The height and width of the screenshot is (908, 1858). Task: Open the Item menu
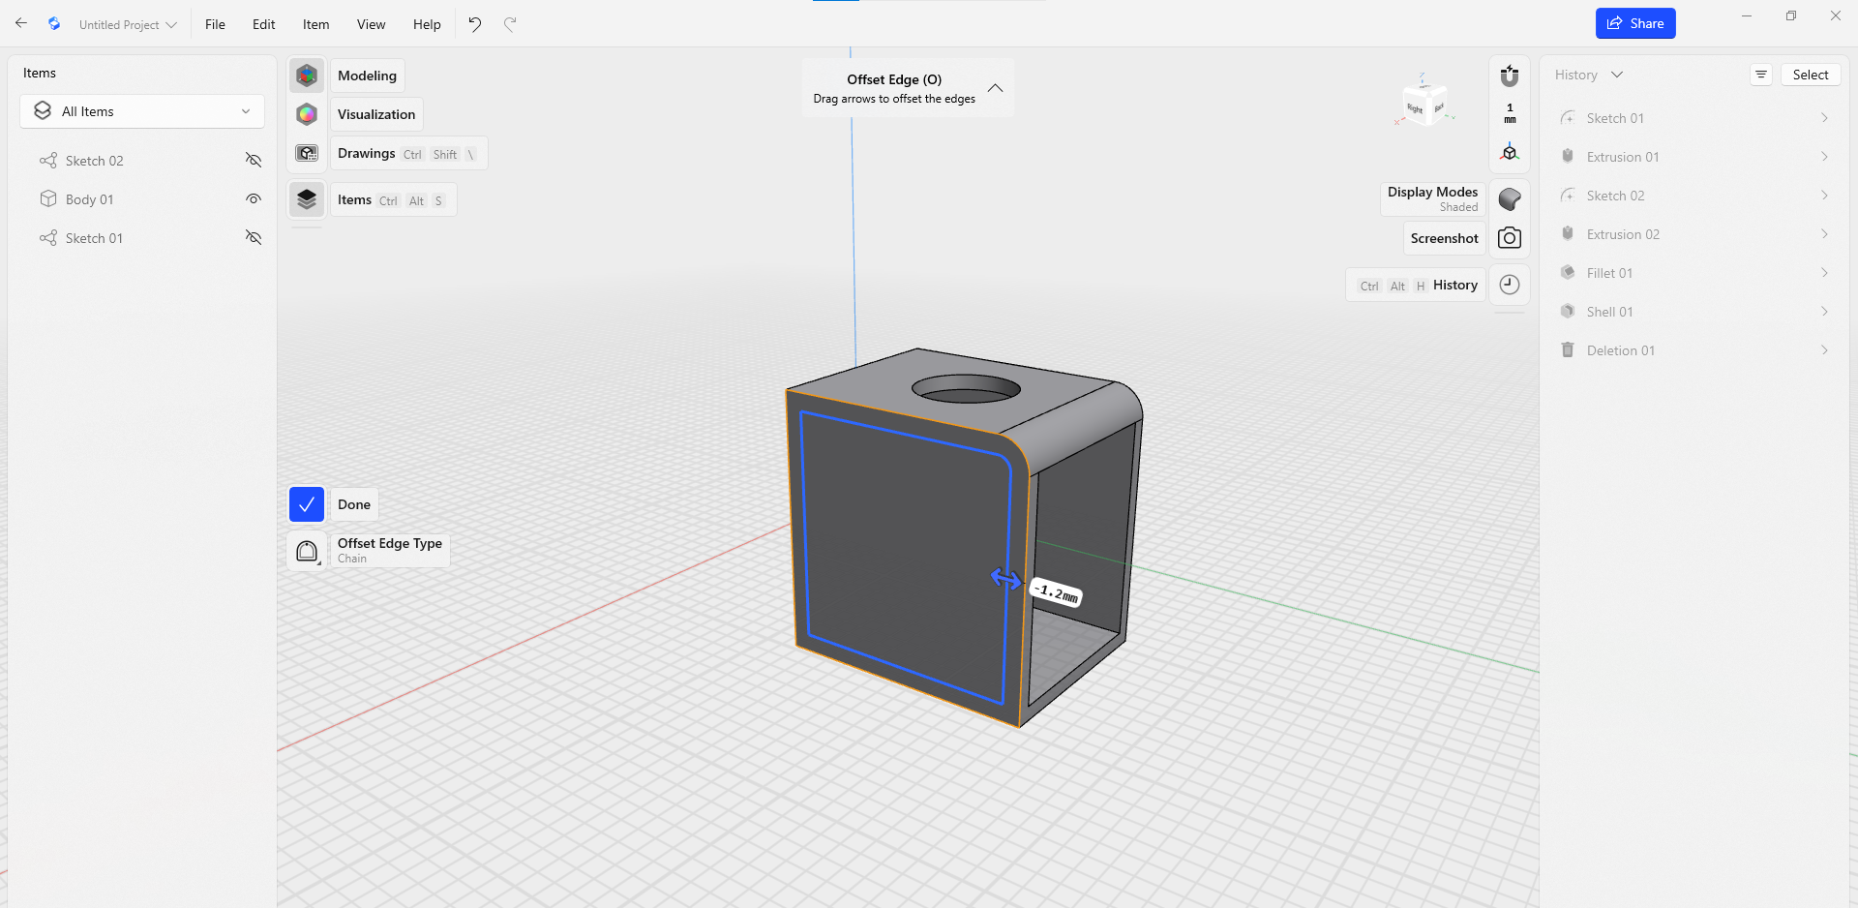coord(315,24)
